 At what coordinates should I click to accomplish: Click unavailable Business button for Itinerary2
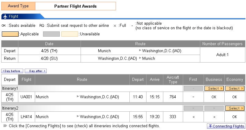pos(214,108)
